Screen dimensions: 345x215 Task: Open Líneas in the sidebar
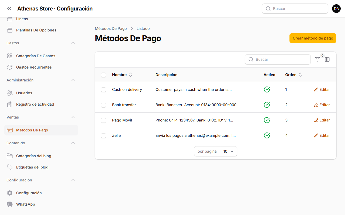point(41,19)
